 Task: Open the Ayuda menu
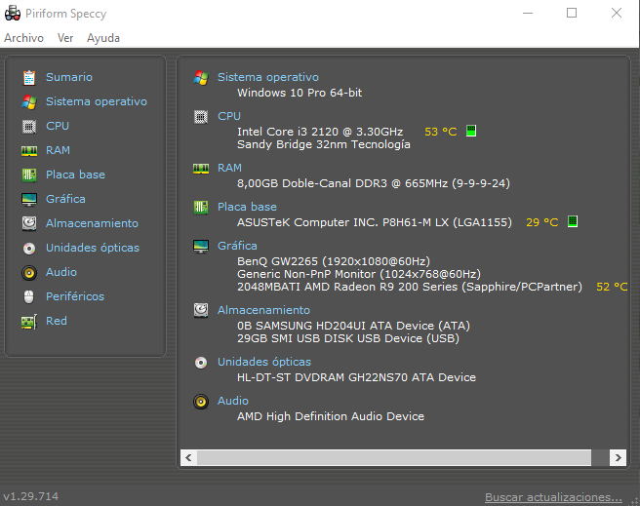click(x=103, y=38)
